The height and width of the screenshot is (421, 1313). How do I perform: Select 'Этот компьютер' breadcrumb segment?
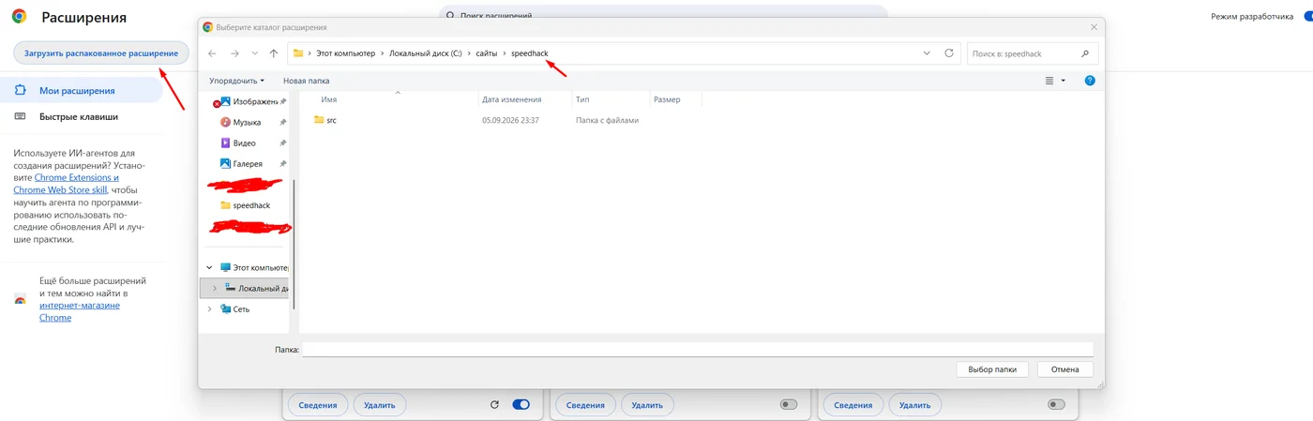tap(345, 53)
